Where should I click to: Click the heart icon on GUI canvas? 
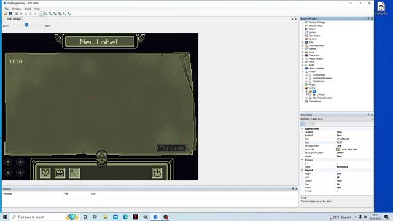(x=45, y=173)
